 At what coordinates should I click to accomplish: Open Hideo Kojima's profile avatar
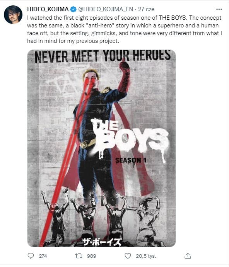click(13, 14)
